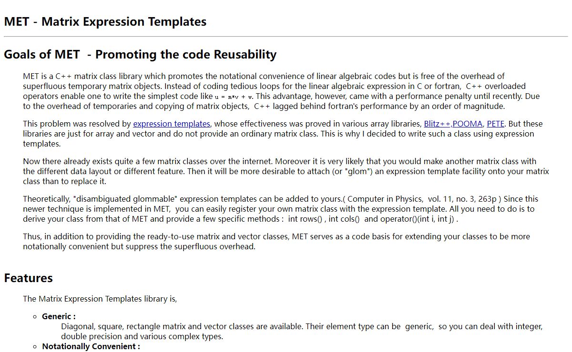Click the bullet circle beside Generic

[x=35, y=317]
